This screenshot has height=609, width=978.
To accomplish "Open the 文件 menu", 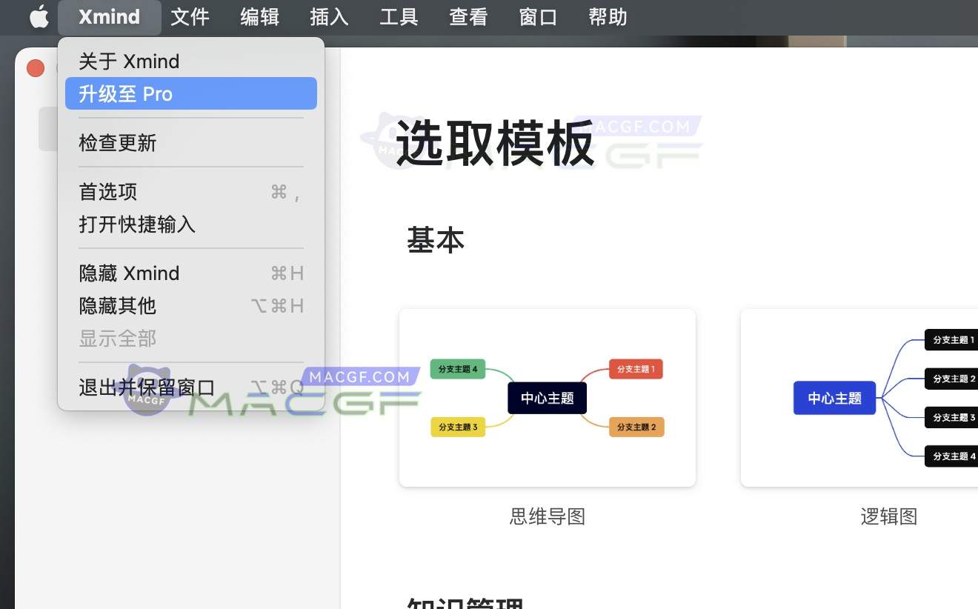I will [190, 16].
